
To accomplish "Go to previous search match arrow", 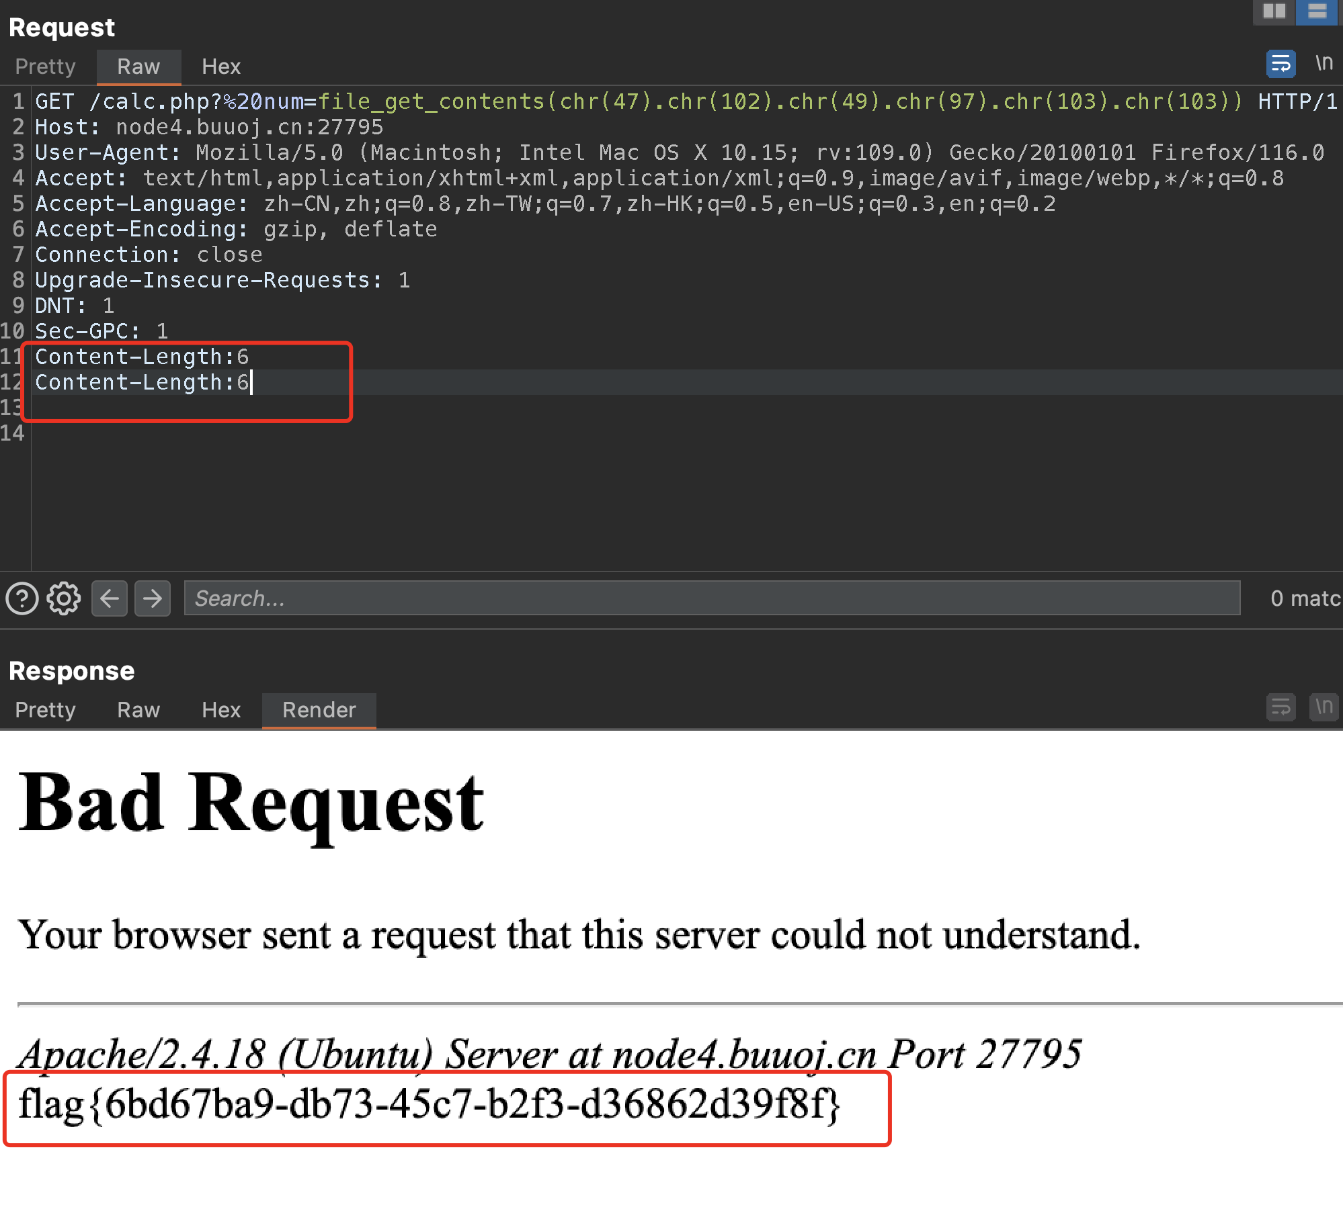I will tap(110, 598).
